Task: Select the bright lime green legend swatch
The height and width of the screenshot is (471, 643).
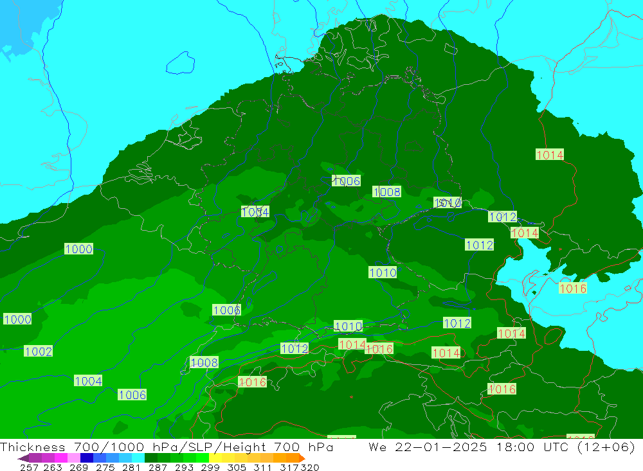Action: point(203,458)
